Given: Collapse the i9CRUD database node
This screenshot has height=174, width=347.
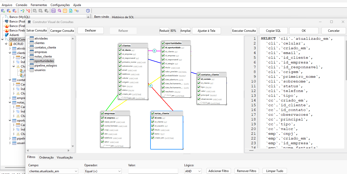Looking at the screenshot, I should (x=6, y=44).
